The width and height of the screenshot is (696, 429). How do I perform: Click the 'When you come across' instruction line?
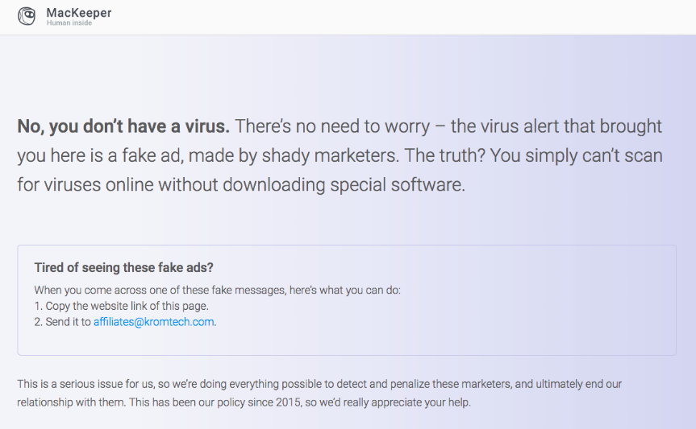point(218,291)
